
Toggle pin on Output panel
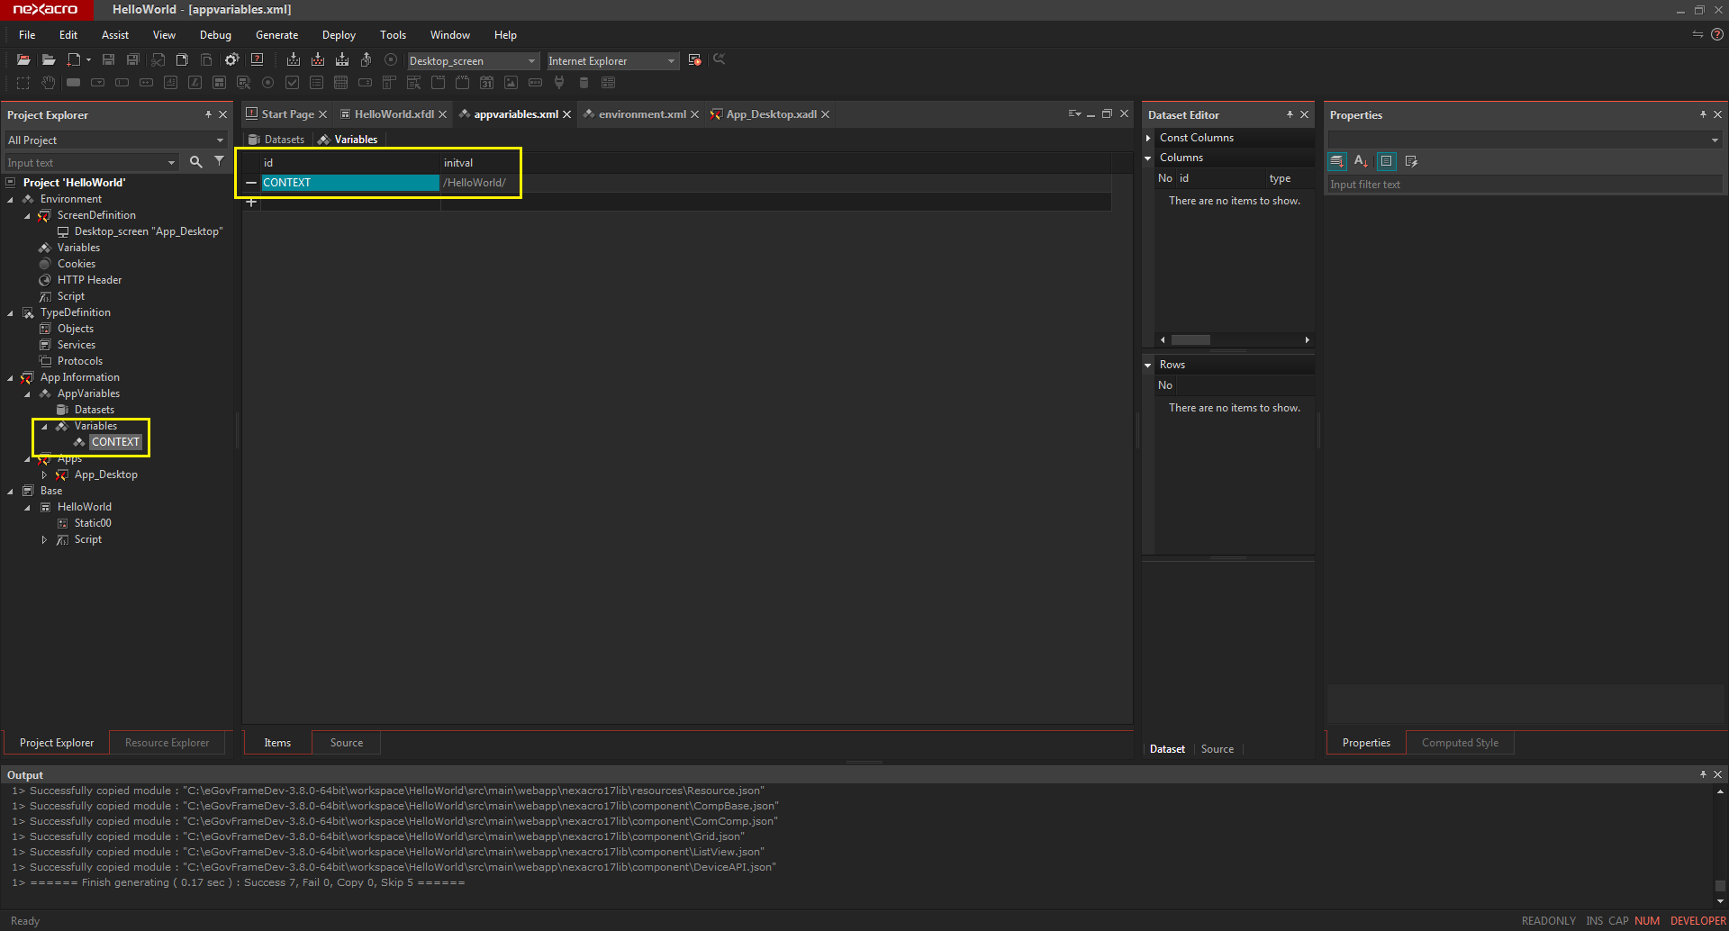(x=1703, y=774)
